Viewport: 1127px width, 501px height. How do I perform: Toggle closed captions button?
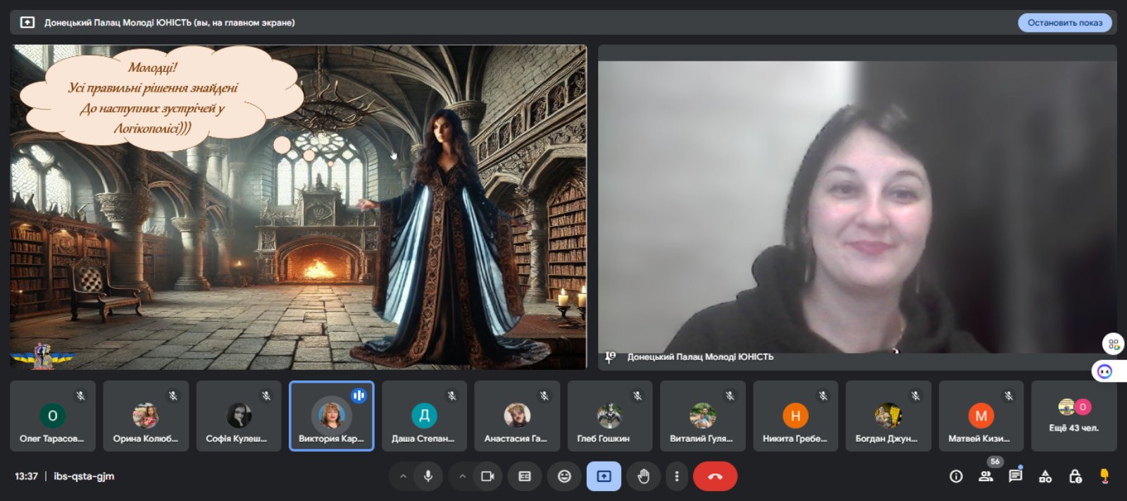tap(525, 476)
